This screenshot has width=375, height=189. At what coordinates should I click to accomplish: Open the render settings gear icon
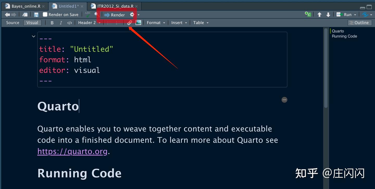(x=132, y=15)
